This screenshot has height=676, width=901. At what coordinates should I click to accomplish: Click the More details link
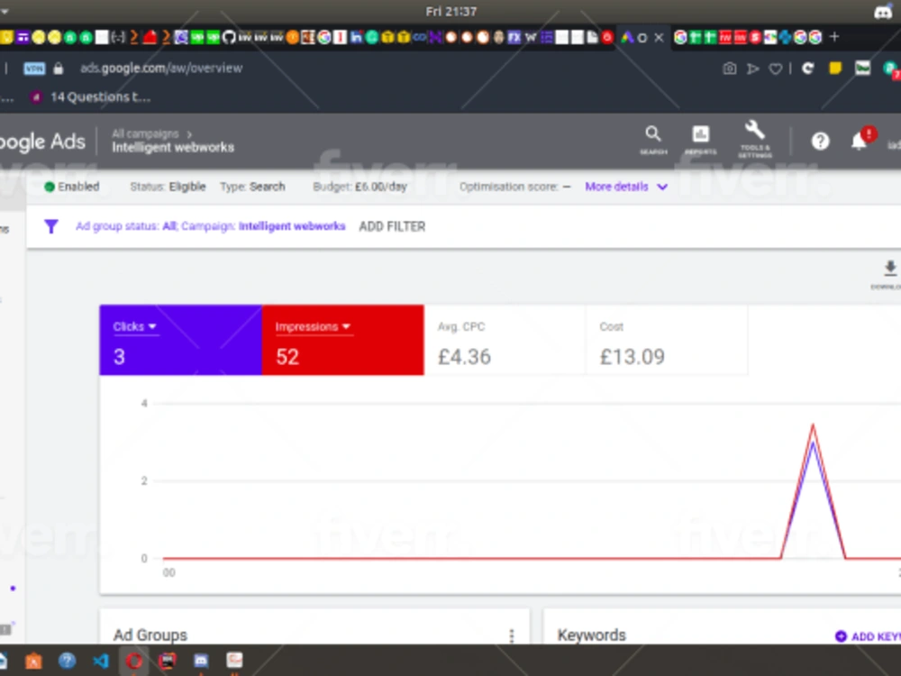point(616,187)
